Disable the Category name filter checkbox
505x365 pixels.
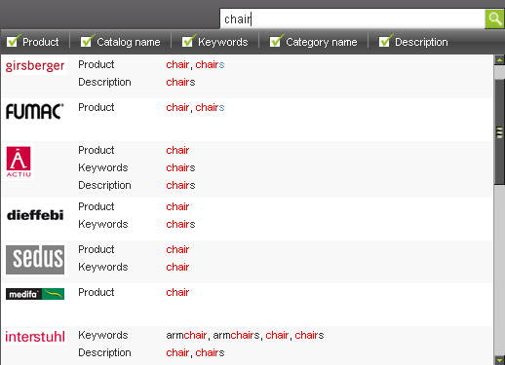pyautogui.click(x=276, y=41)
